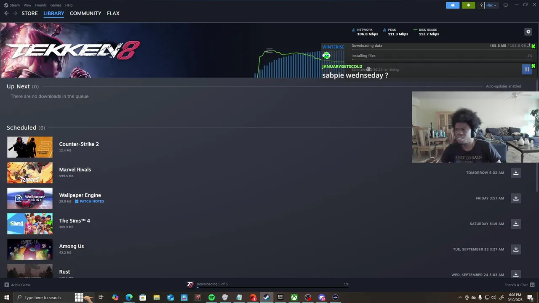539x303 pixels.
Task: Open Friends & Chat
Action: tap(519, 285)
